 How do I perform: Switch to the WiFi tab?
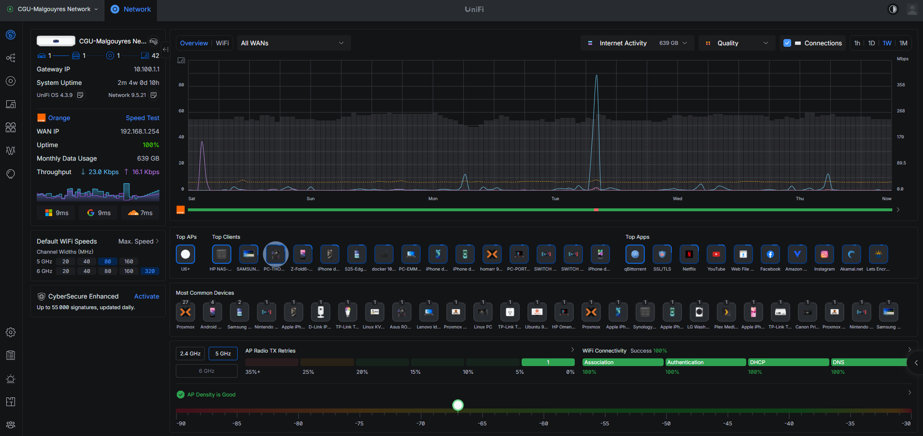point(222,43)
